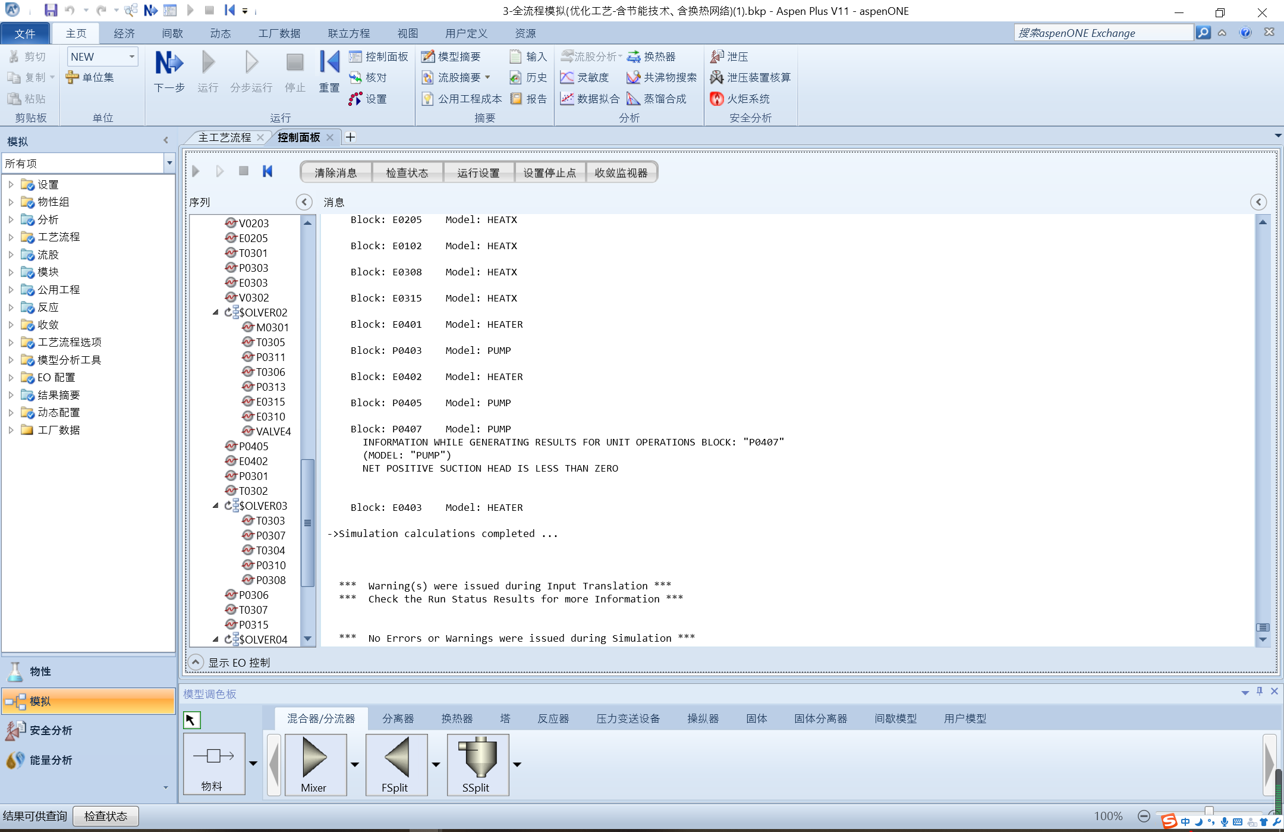Open Sensitivity (灵敏度) analysis
Screen dimensions: 1284x832
[585, 77]
